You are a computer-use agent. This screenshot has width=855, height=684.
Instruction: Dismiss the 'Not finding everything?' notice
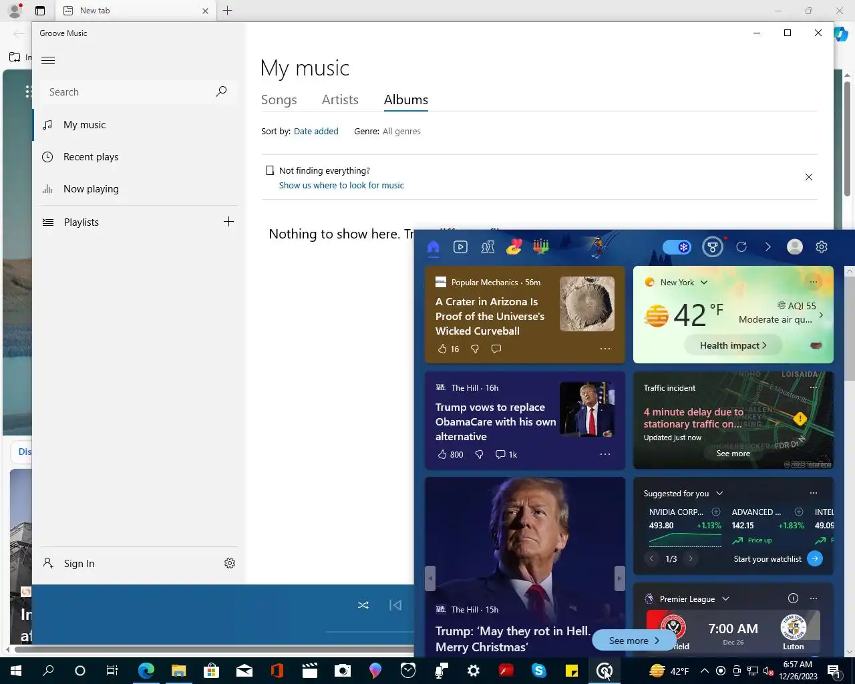point(809,177)
